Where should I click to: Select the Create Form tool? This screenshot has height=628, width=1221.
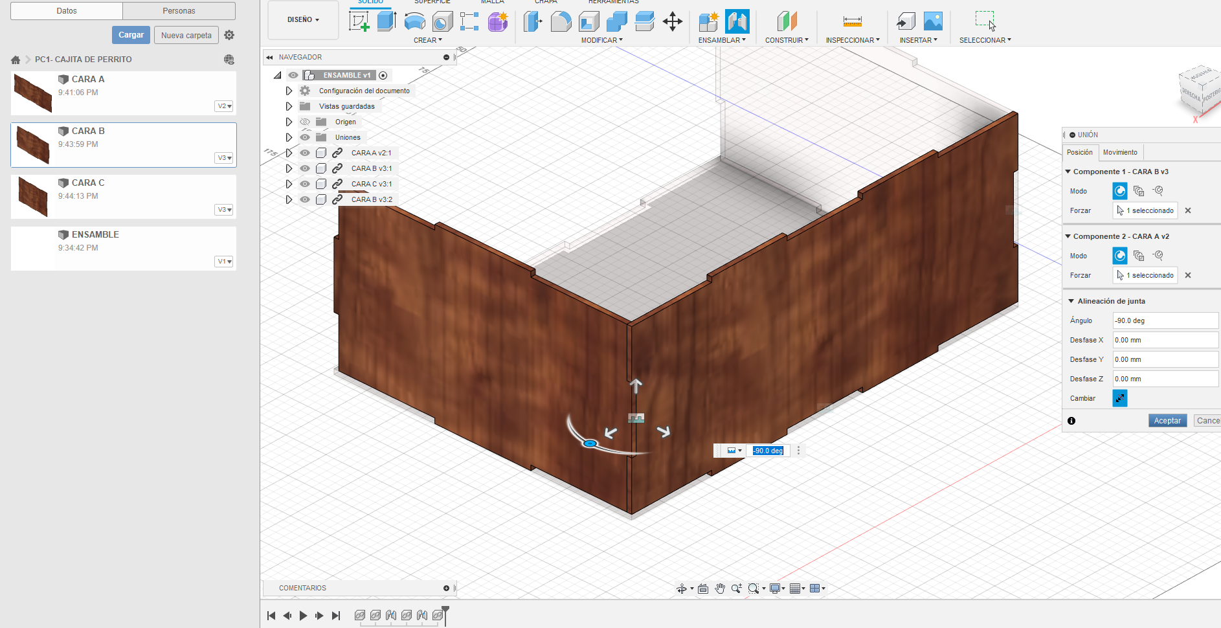(x=498, y=21)
